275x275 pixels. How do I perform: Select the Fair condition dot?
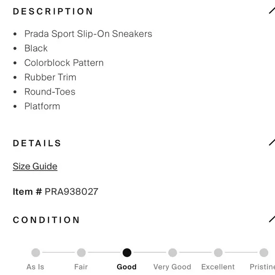(x=82, y=253)
